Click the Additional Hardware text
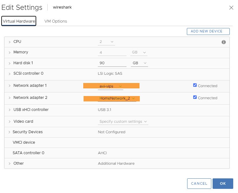 point(116,163)
